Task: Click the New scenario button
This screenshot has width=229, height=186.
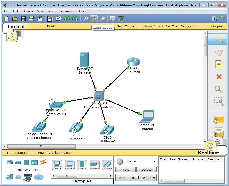Action: coord(125,170)
